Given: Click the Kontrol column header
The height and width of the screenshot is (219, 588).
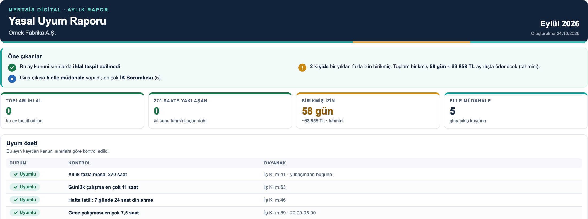Looking at the screenshot, I should (x=80, y=163).
